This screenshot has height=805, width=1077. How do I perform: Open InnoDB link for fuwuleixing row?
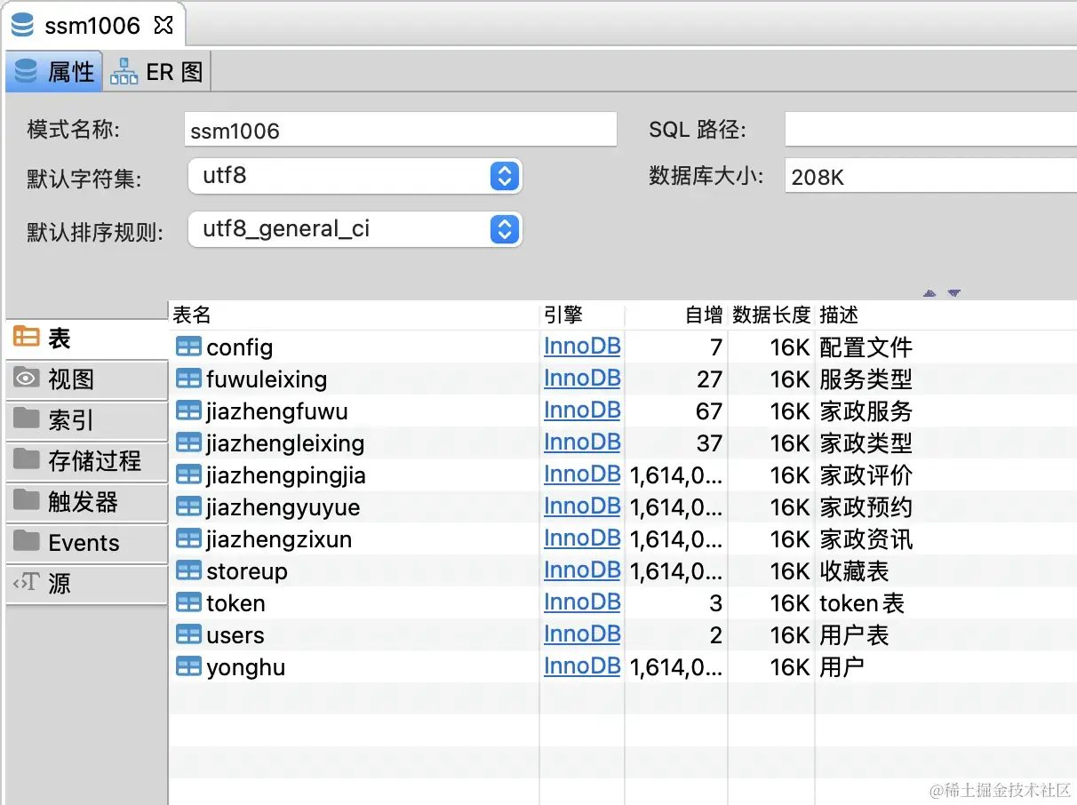pyautogui.click(x=582, y=379)
